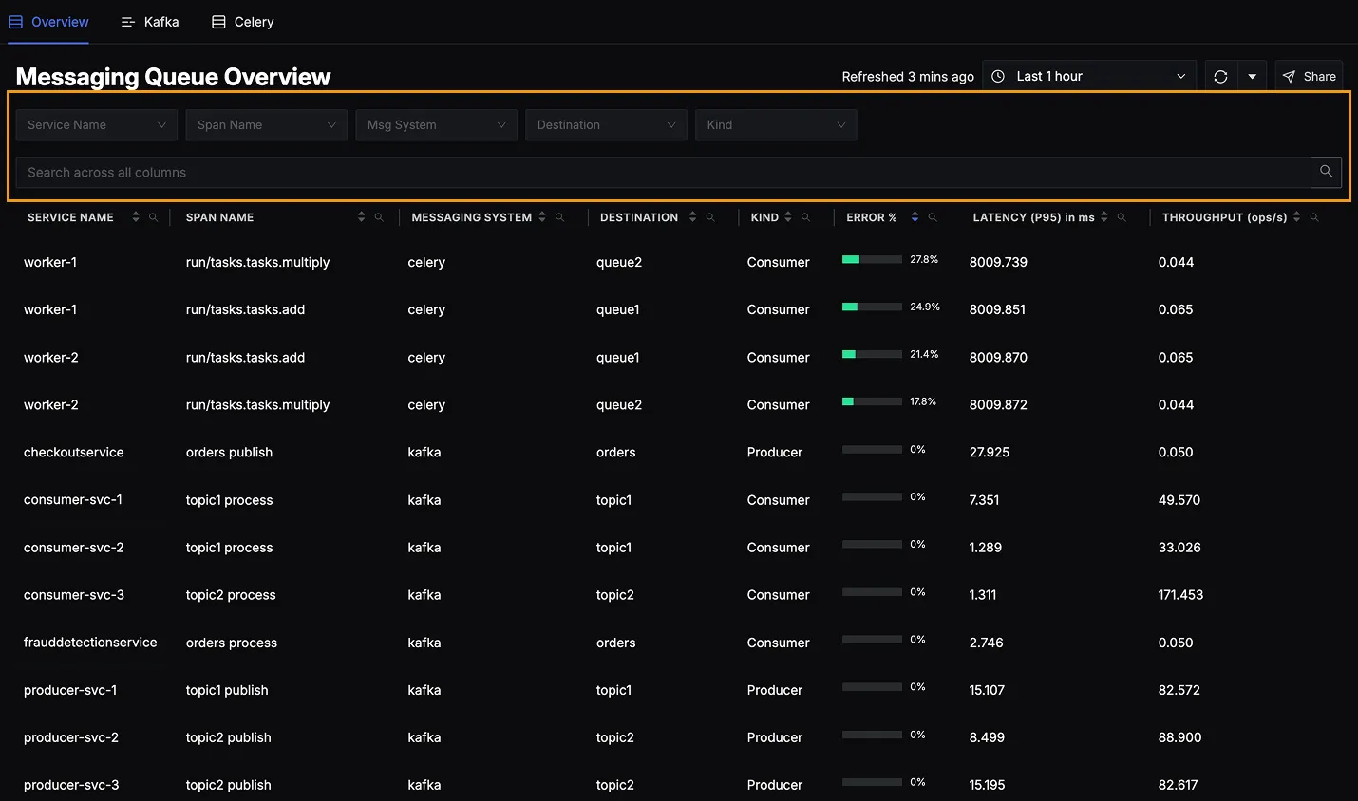Click the Refreshed 3 mins ago text
Screen dimensions: 1358x801
click(908, 76)
